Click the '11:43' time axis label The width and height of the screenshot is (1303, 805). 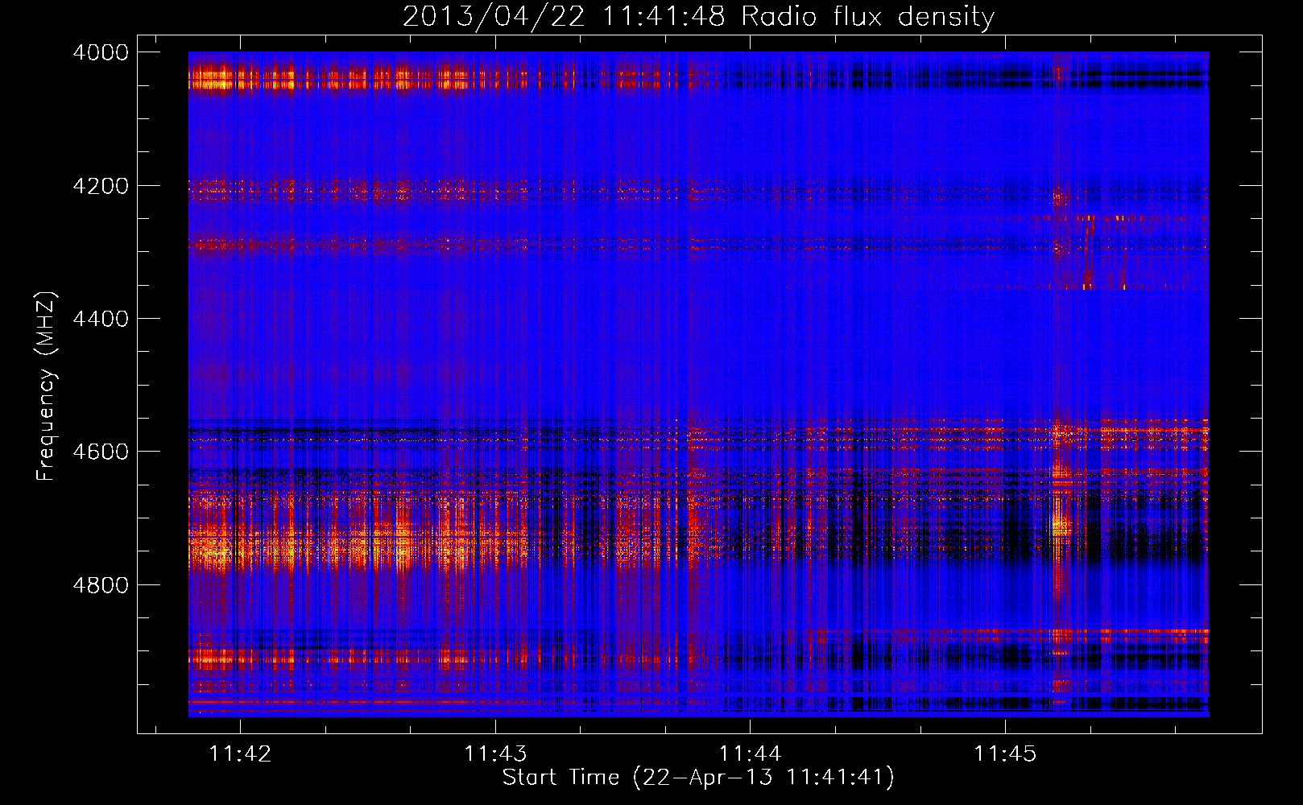[495, 753]
